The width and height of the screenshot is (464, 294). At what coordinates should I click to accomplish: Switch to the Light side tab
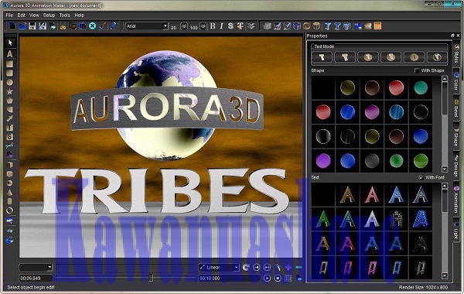[456, 231]
